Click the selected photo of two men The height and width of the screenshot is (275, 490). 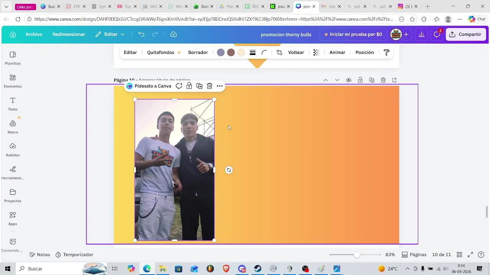(175, 170)
